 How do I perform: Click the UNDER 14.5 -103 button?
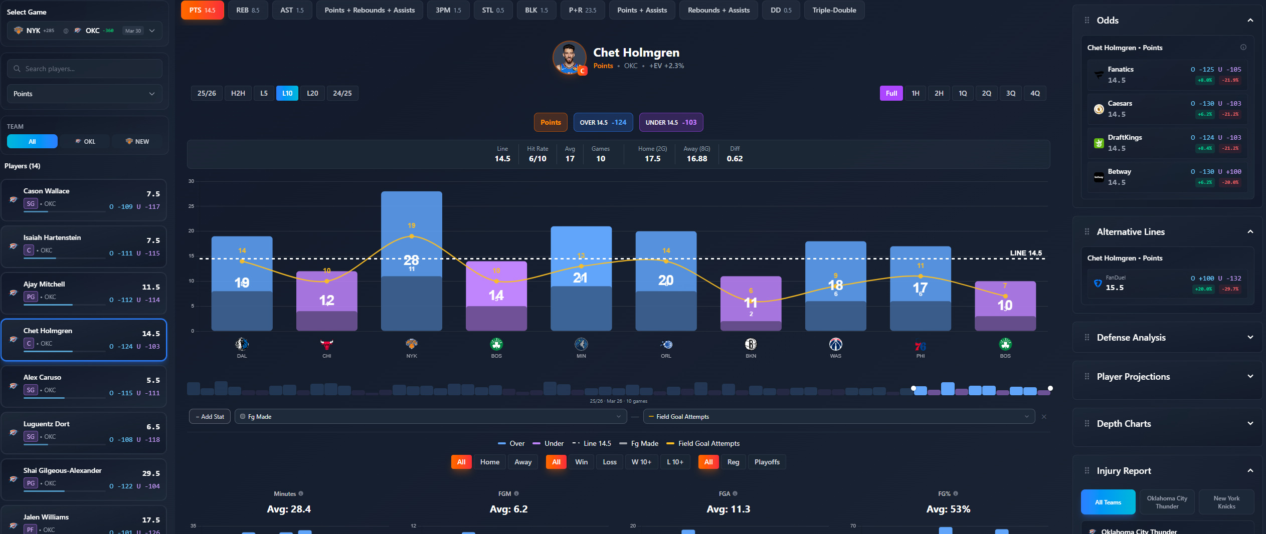click(671, 122)
